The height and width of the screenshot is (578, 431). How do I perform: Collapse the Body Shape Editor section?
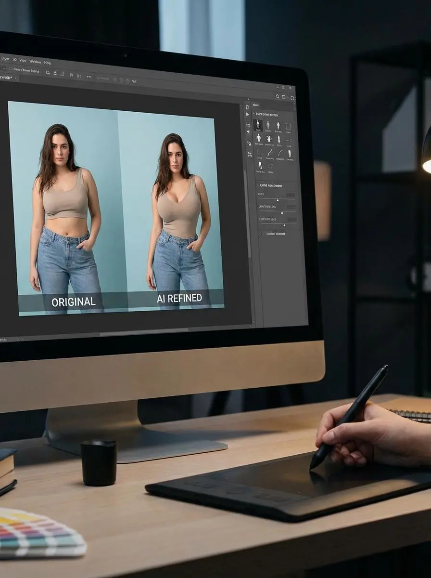255,113
